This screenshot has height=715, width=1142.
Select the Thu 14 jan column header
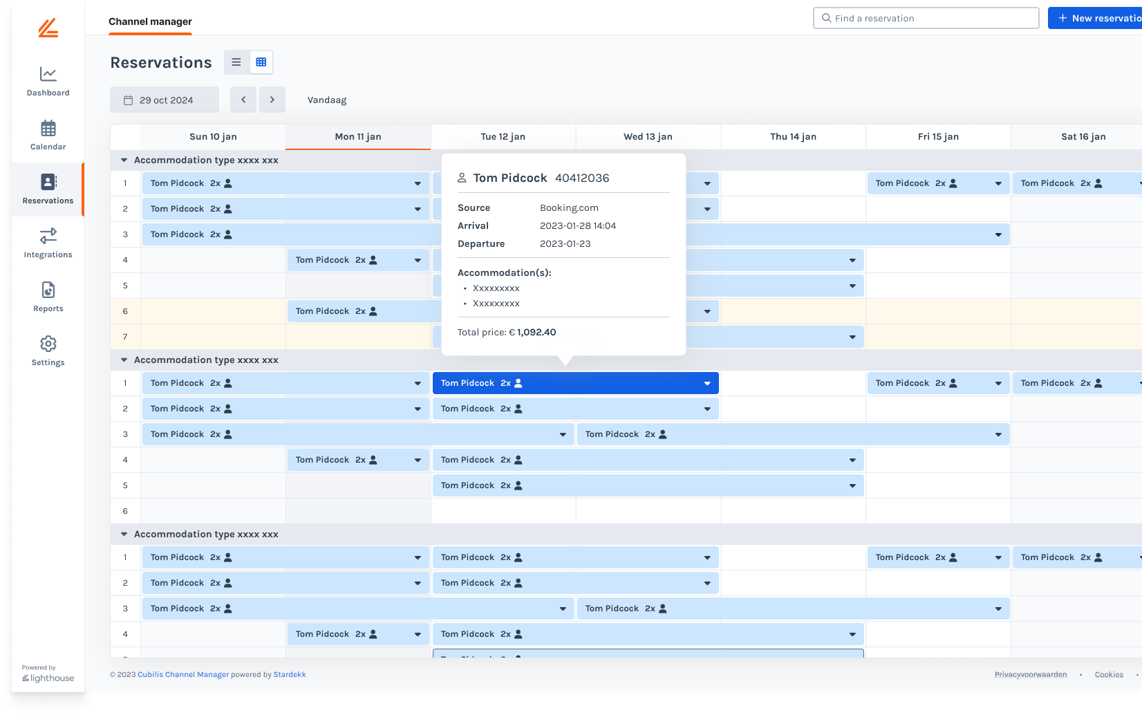coord(794,137)
